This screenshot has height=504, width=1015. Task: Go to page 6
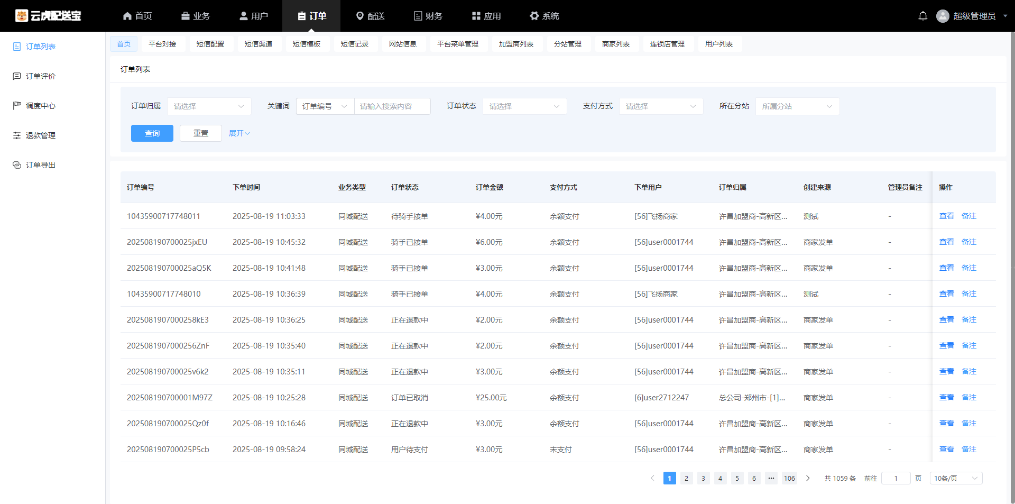[x=754, y=478]
